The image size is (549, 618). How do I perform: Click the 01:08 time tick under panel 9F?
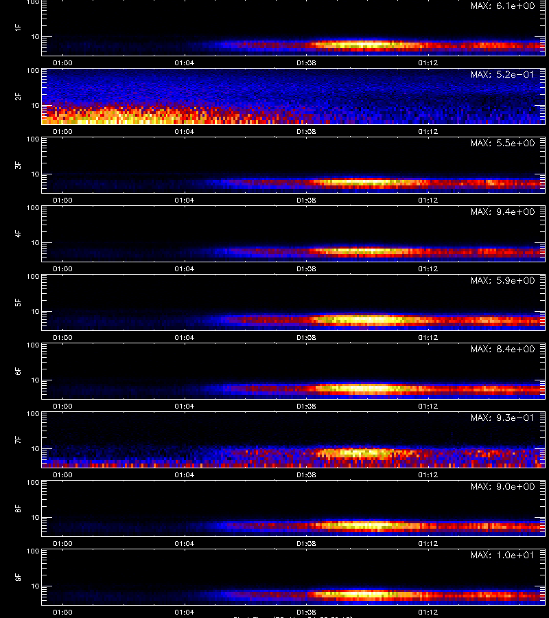click(x=306, y=612)
